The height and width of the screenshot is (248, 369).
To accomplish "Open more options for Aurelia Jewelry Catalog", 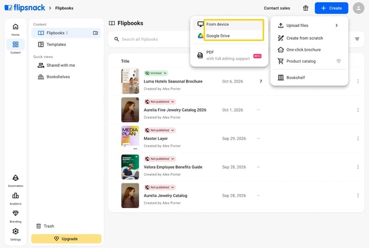I will (x=358, y=195).
